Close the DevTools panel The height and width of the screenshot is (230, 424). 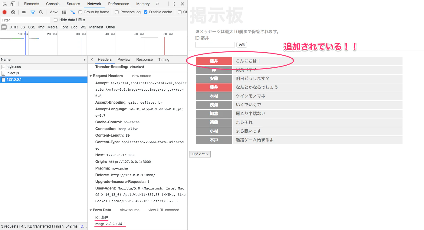182,4
